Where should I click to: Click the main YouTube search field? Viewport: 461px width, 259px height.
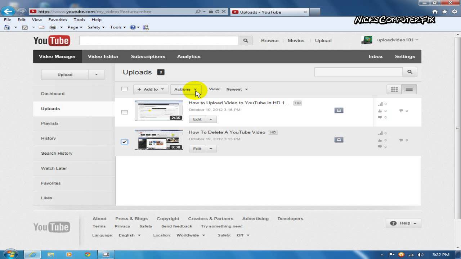point(159,41)
